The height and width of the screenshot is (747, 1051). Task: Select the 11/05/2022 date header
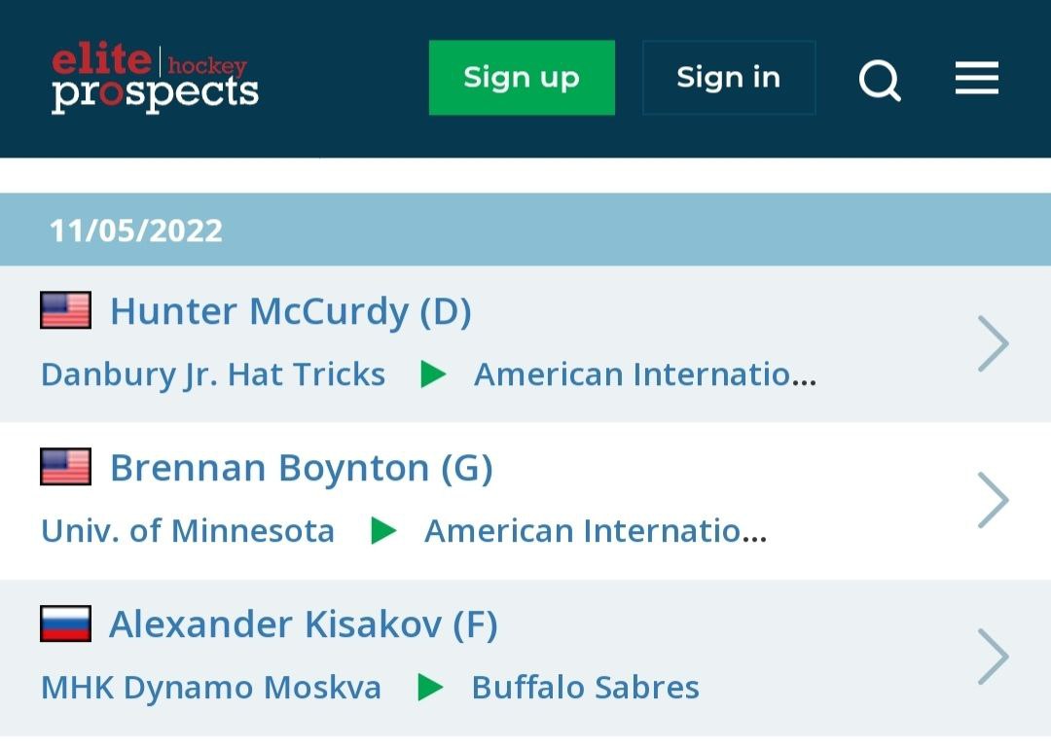[525, 230]
